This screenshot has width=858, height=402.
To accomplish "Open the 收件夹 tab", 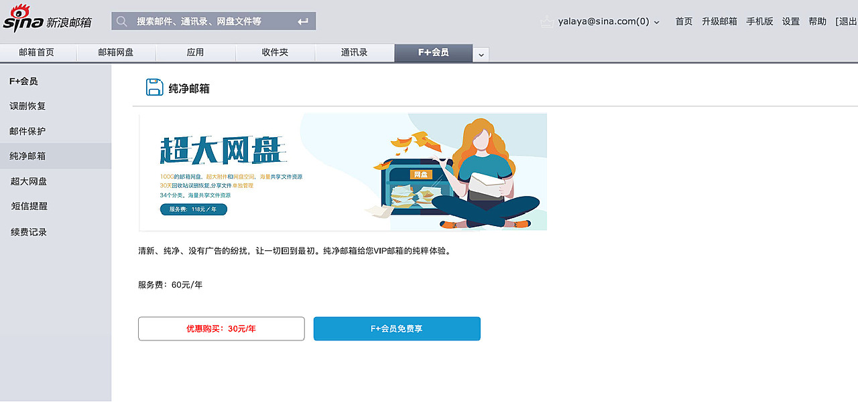I will [x=275, y=52].
